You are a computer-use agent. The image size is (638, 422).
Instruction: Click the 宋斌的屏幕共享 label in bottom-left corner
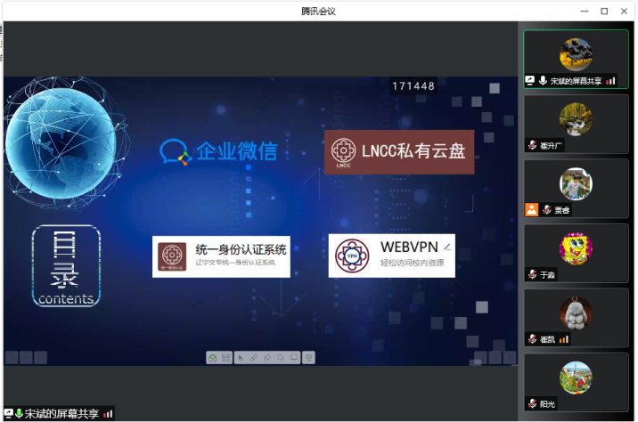pos(61,414)
